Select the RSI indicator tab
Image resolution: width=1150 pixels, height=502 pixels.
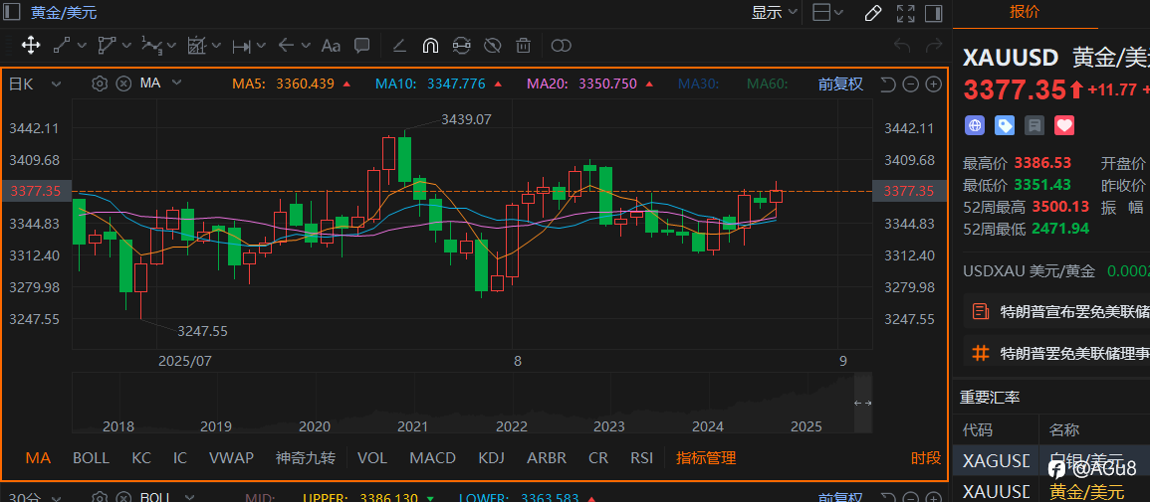(642, 458)
